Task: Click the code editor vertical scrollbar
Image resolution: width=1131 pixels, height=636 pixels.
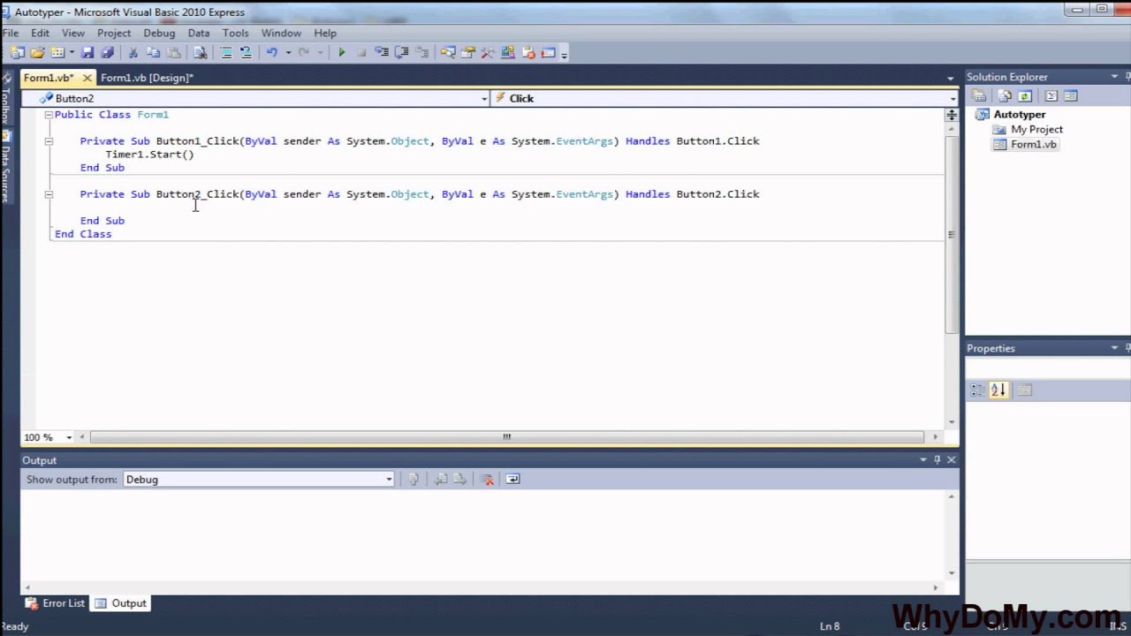Action: (951, 234)
